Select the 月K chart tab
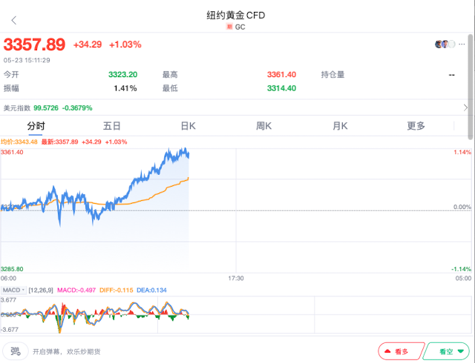Image resolution: width=475 pixels, height=363 pixels. click(340, 126)
